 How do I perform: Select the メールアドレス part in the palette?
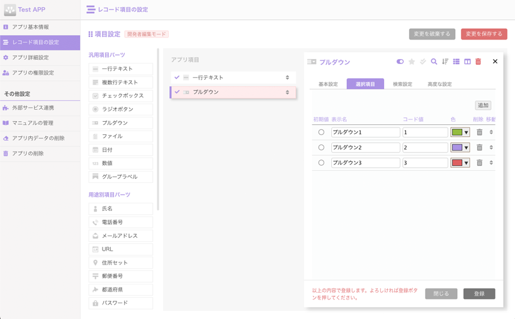(120, 236)
